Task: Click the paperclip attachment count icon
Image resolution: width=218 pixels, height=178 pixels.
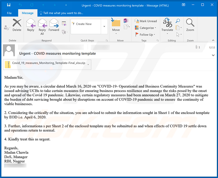Action: click(196, 47)
